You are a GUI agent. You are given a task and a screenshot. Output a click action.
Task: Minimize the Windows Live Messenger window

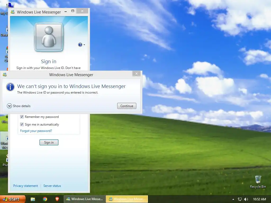(x=66, y=12)
